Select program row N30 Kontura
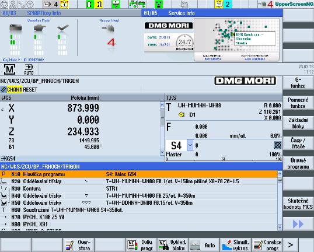The image size is (314, 252). tap(138, 188)
